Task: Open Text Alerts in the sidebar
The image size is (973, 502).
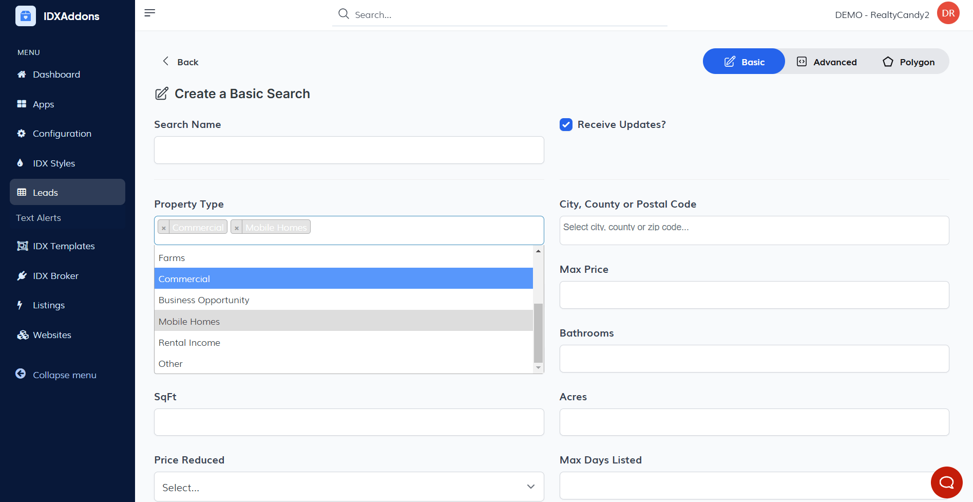Action: coord(39,218)
